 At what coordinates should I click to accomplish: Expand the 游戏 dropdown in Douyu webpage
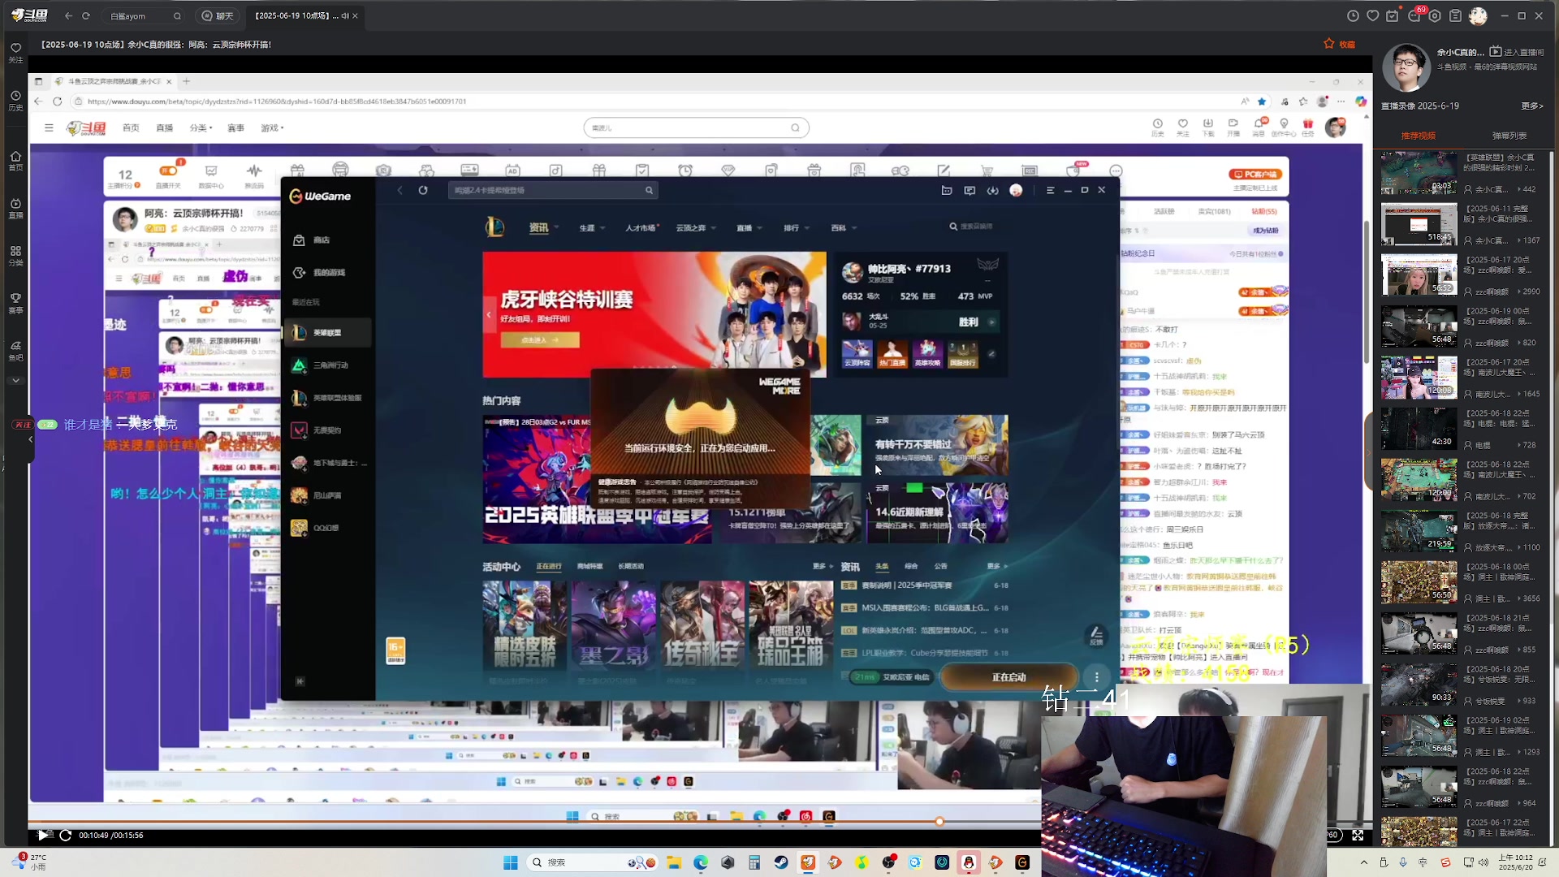tap(272, 127)
